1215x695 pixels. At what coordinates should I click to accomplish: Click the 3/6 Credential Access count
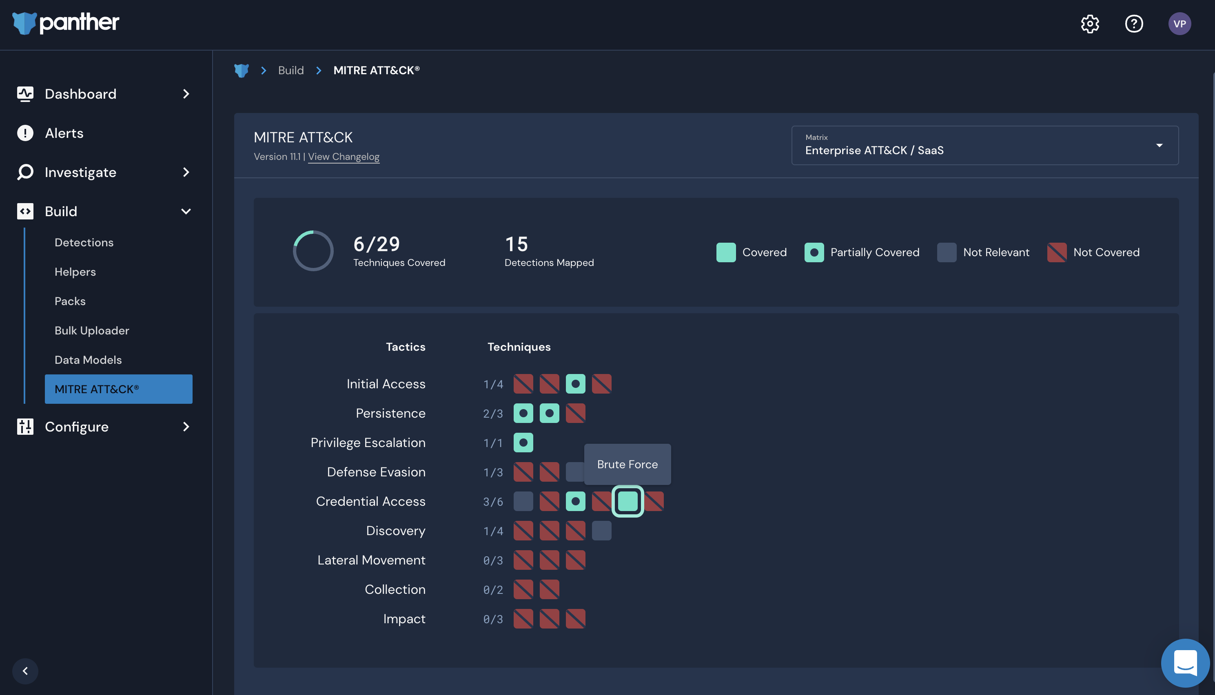click(493, 502)
